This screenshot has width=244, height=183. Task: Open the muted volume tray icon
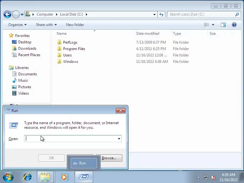[x=213, y=177]
